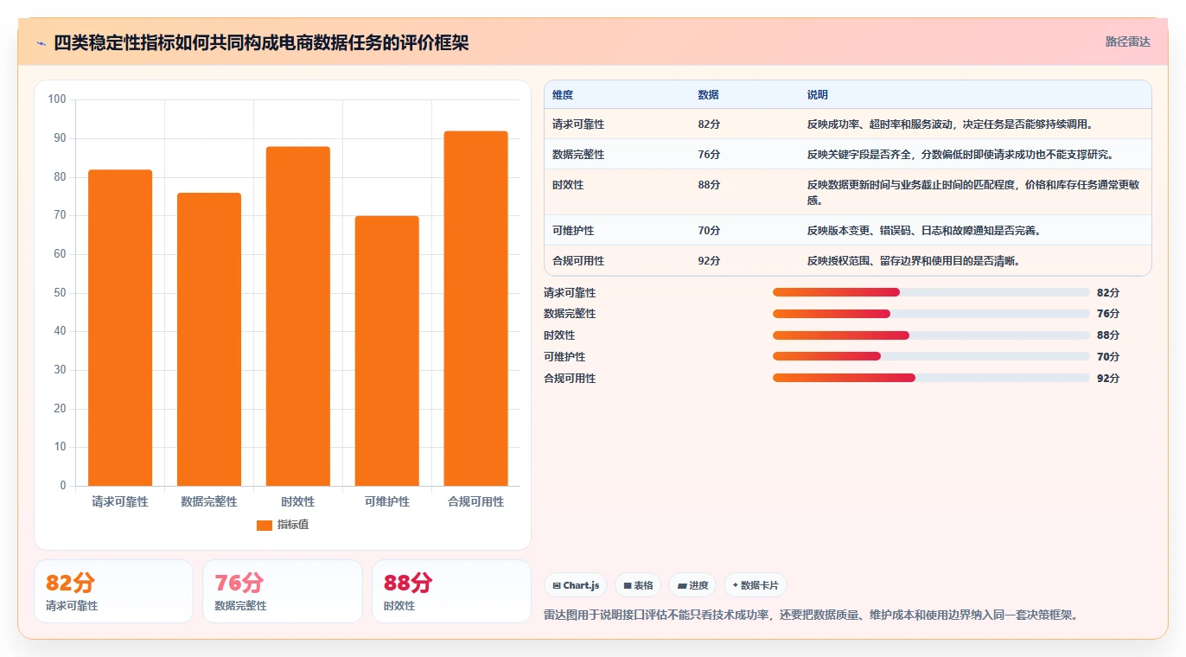Click the page title 四类稳定性指标

[261, 42]
